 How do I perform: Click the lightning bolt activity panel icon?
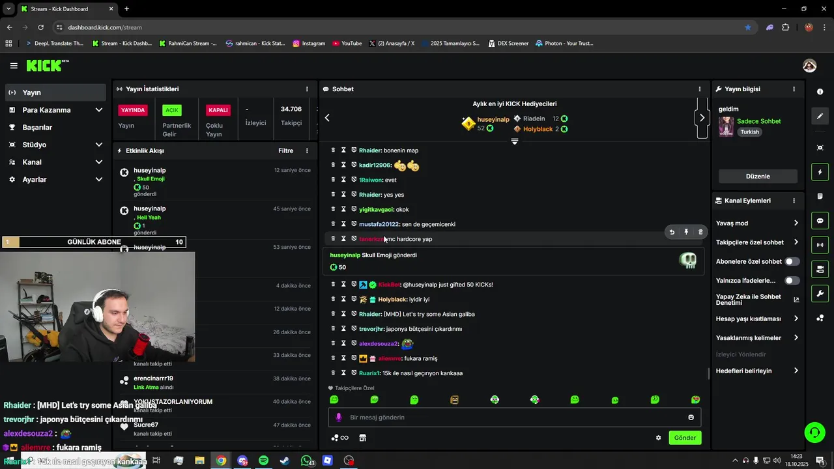(820, 173)
